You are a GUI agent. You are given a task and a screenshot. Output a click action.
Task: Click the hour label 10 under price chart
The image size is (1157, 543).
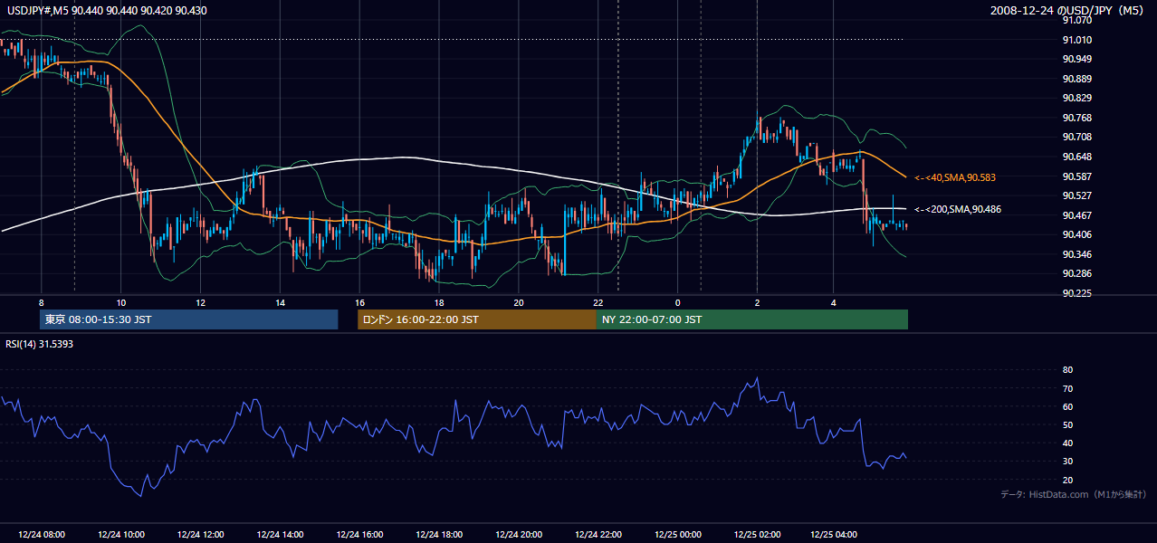click(x=121, y=302)
